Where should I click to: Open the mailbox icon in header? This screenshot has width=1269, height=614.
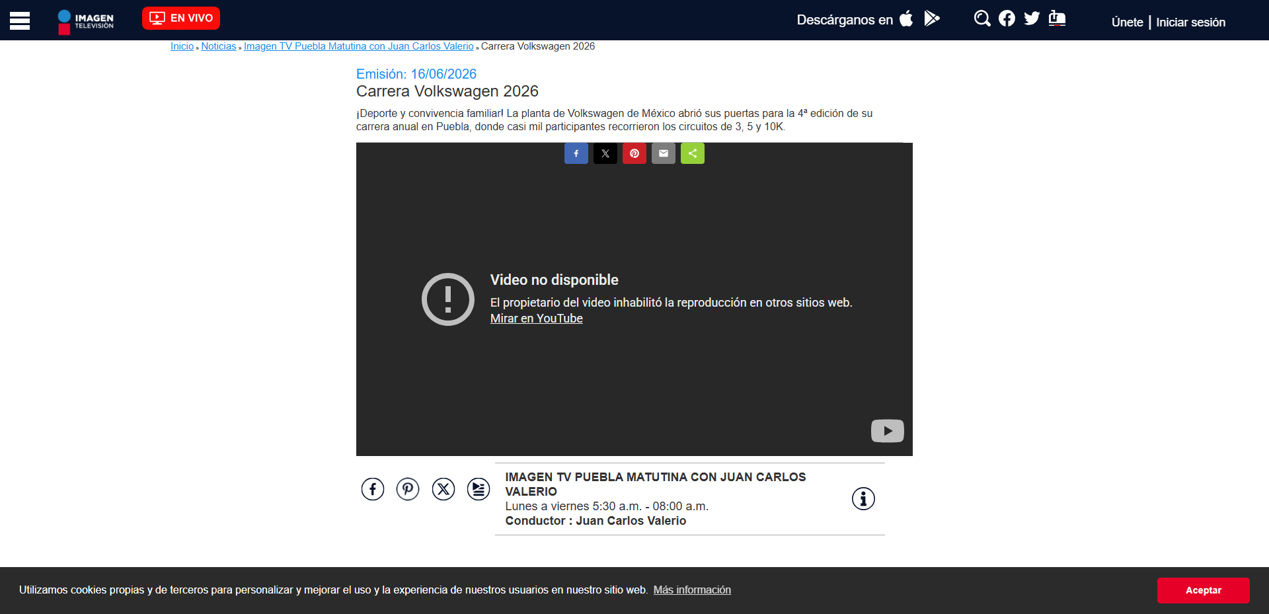click(1057, 19)
